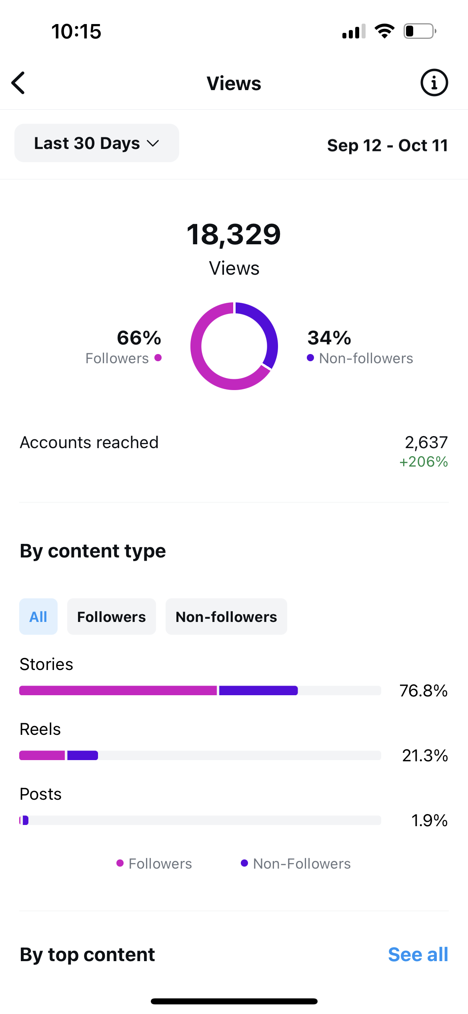Click the Stories 76.8% progress bar
Screen dimensions: 468x1014
pos(200,690)
